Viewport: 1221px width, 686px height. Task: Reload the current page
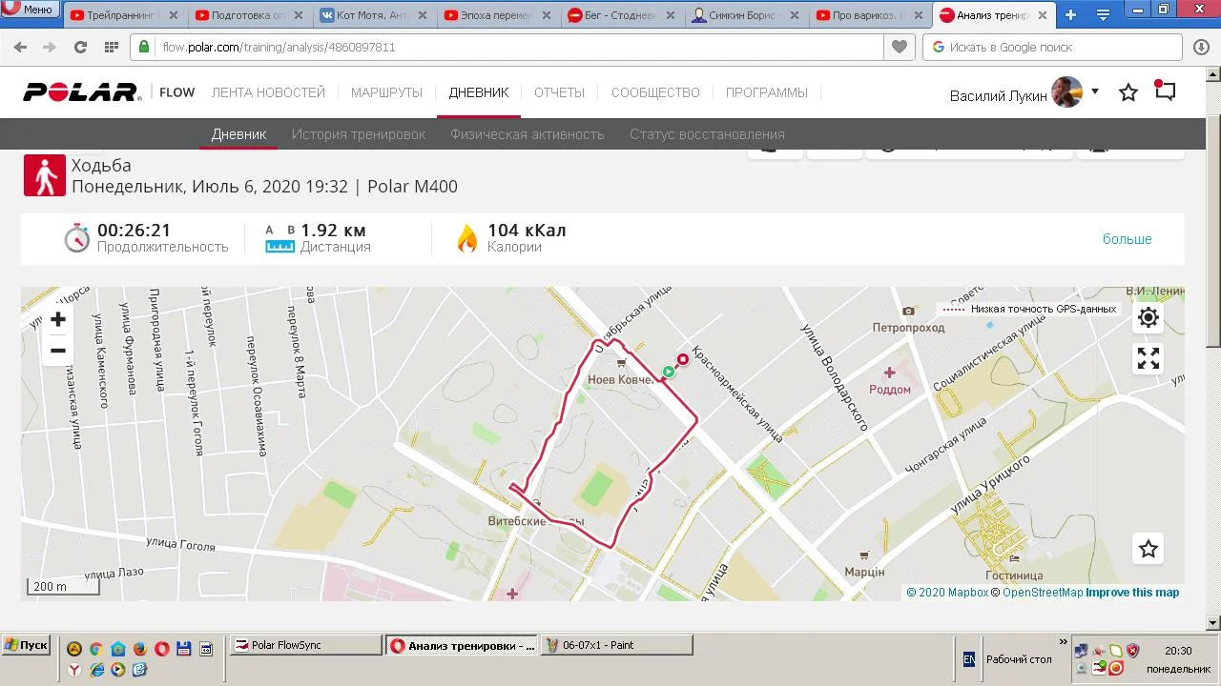(x=80, y=47)
